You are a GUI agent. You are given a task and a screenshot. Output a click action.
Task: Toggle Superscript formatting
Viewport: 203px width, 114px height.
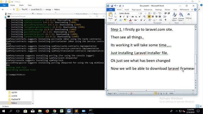pyautogui.click(x=140, y=17)
